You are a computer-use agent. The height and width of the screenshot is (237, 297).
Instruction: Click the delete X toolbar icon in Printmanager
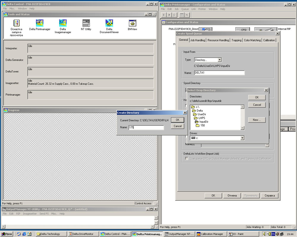tap(187, 15)
